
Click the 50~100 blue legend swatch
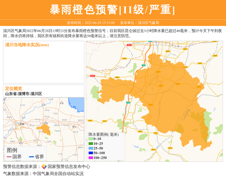coord(91,153)
